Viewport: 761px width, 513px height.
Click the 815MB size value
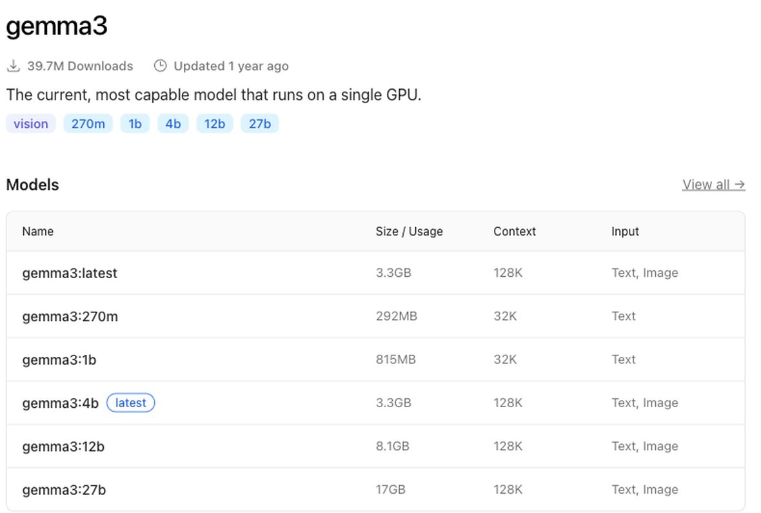pyautogui.click(x=395, y=359)
